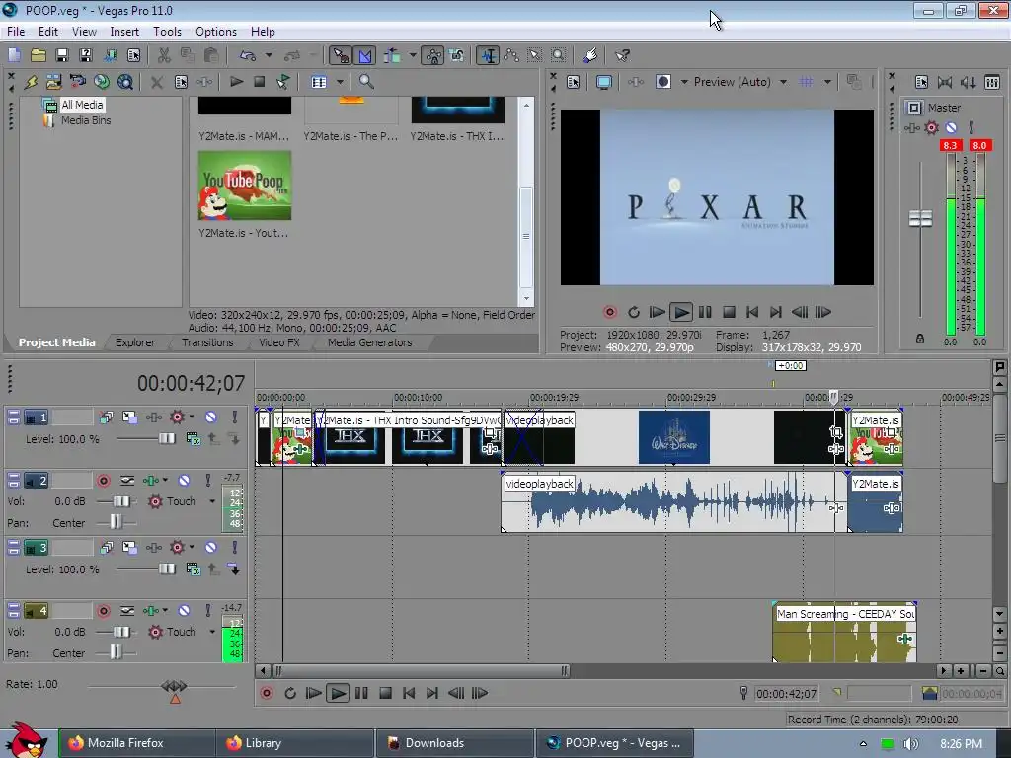The image size is (1011, 758).
Task: Arm audio track 4 for record
Action: [103, 610]
